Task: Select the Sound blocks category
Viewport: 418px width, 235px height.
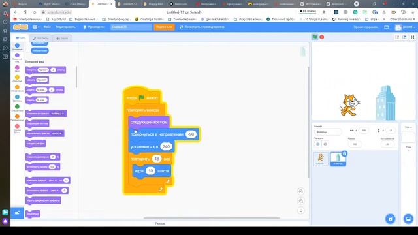Action: (x=17, y=69)
